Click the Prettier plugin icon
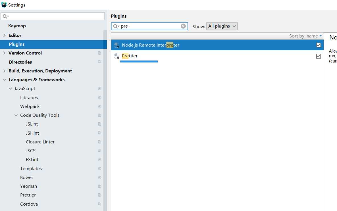This screenshot has width=337, height=211. pos(117,56)
